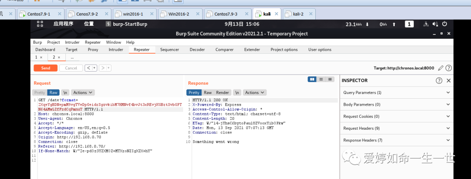The width and height of the screenshot is (471, 179).
Task: Go to next request with forward arrow
Action: (x=103, y=68)
